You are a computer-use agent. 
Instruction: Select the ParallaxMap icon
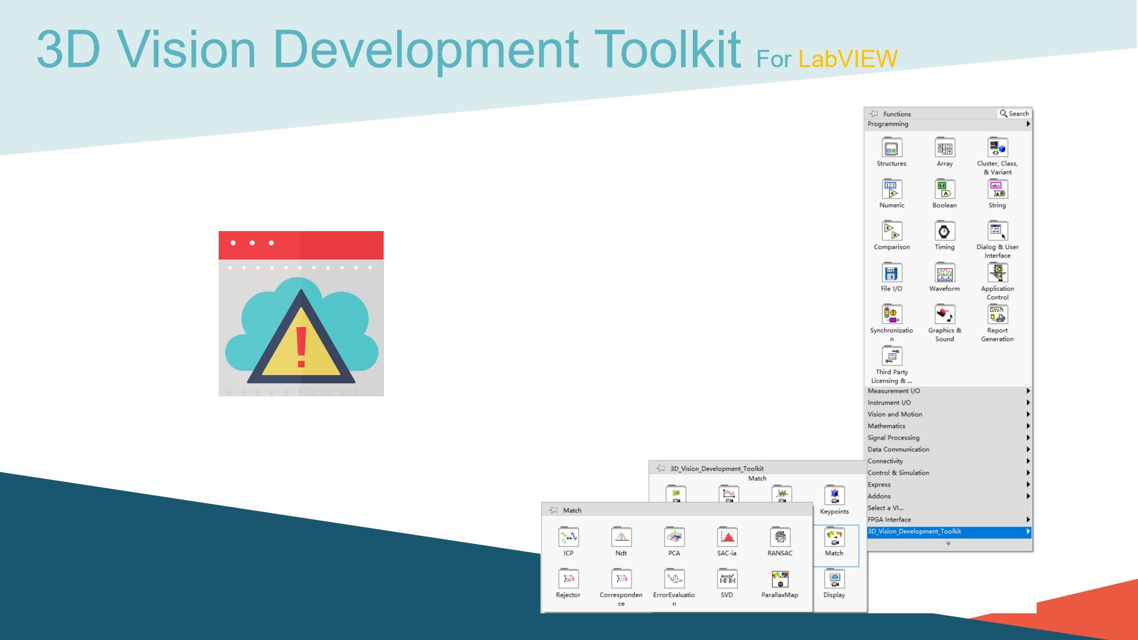780,580
